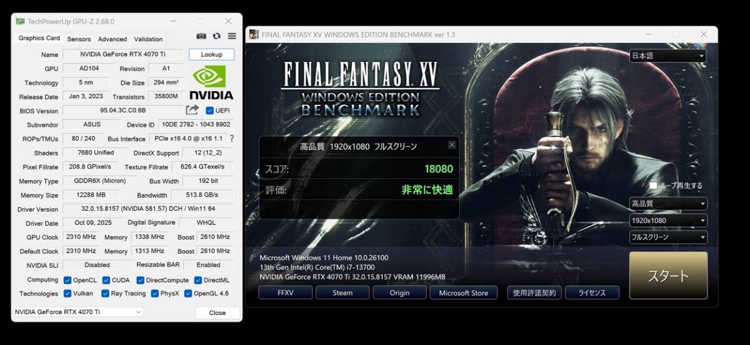Click the Die Size 294 mm² value
The image size is (750, 345).
coord(166,82)
